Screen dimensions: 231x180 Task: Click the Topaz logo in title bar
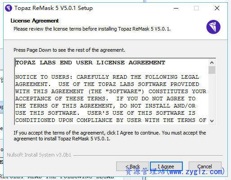pyautogui.click(x=9, y=8)
